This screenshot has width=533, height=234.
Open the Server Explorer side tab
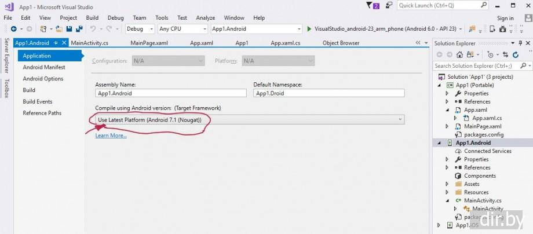point(6,56)
